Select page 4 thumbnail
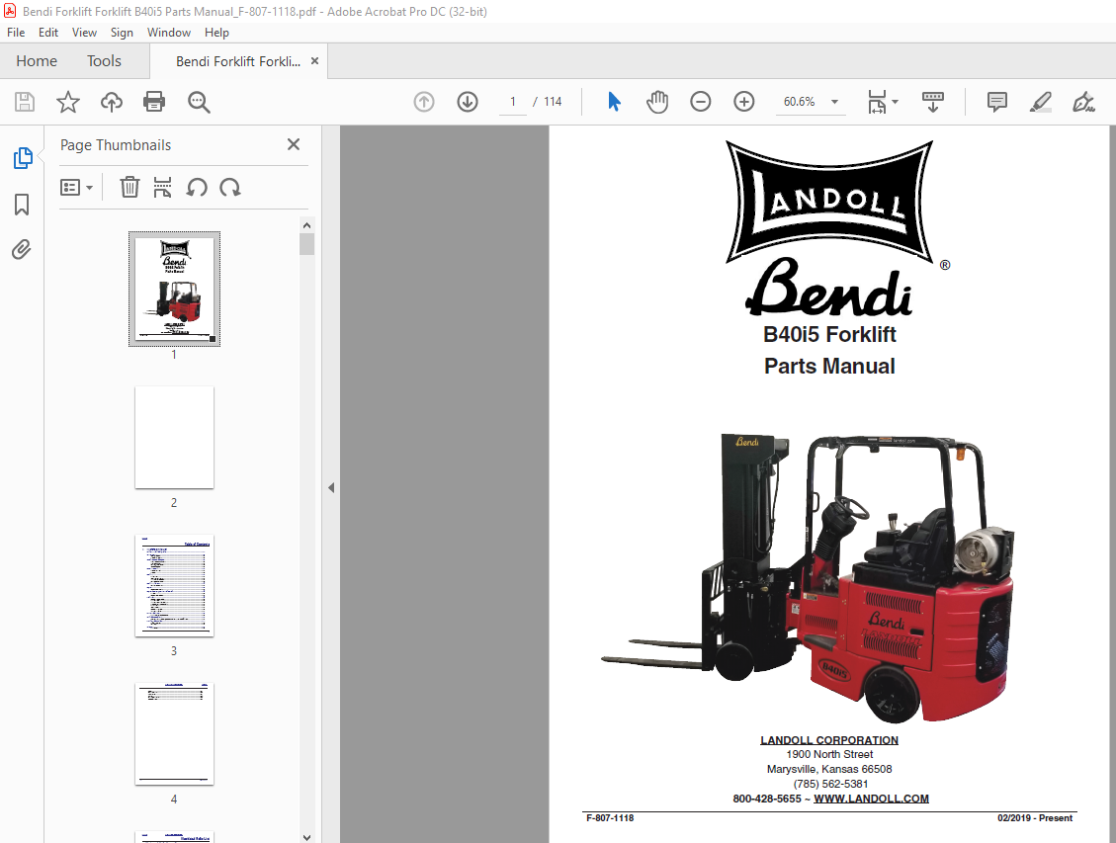Viewport: 1116px width, 843px height. point(174,733)
